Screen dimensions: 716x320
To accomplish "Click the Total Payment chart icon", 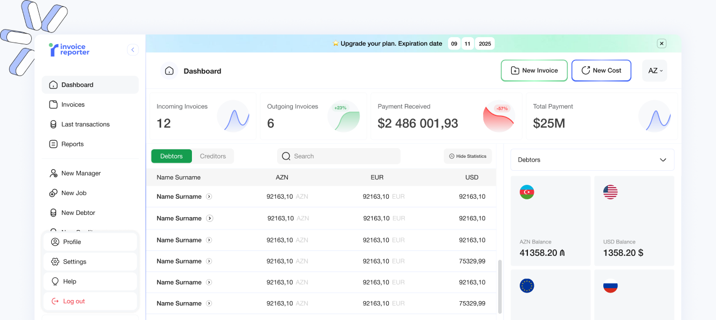I will coord(655,116).
